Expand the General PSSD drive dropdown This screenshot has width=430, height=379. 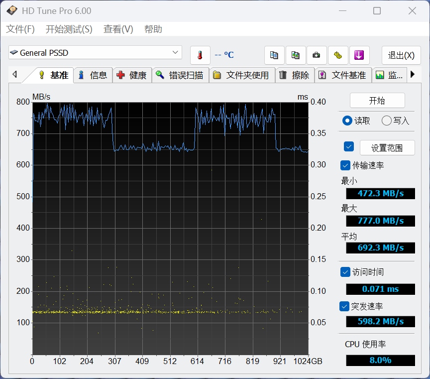click(x=95, y=52)
